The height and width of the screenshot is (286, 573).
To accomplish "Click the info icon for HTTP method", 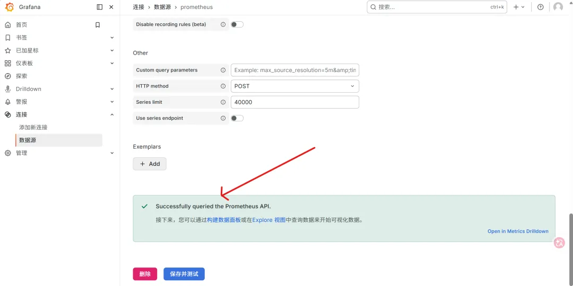I will tap(223, 86).
